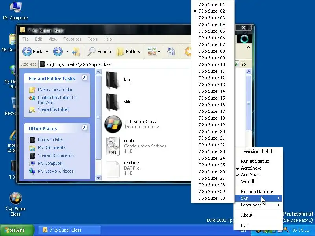Click the Address bar path field
The image size is (315, 236).
[x=115, y=65]
